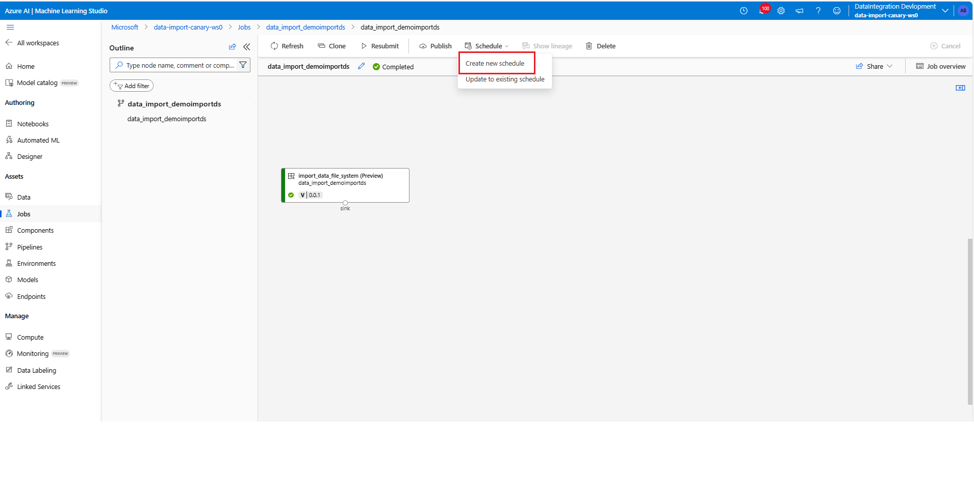Click the filter funnel icon in search box
This screenshot has height=498, width=974.
tap(243, 65)
